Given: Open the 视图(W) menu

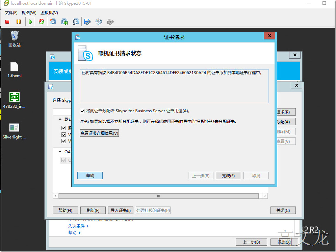Looking at the screenshot, I should 29,12.
